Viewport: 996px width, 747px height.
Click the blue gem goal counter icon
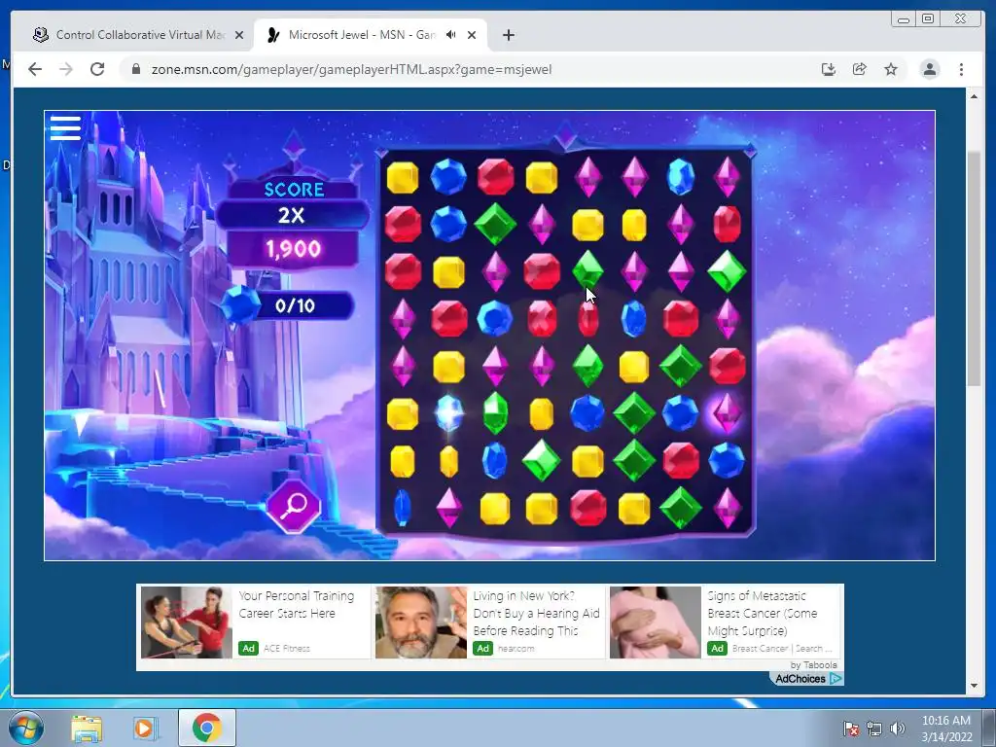coord(240,305)
